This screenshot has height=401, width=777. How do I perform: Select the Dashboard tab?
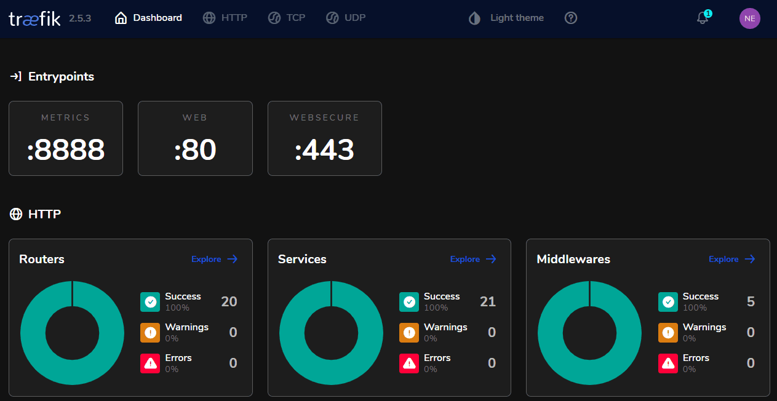pos(148,18)
